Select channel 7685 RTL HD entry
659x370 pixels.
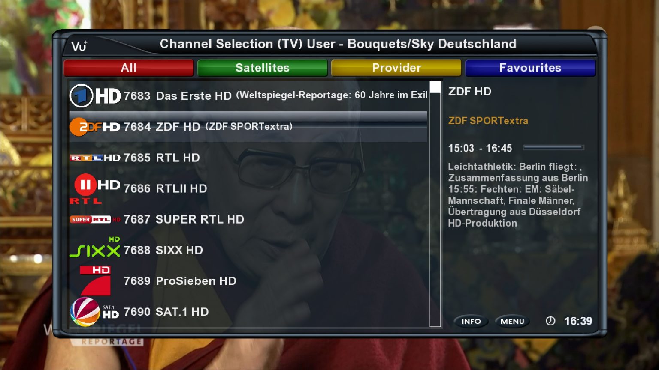point(248,158)
